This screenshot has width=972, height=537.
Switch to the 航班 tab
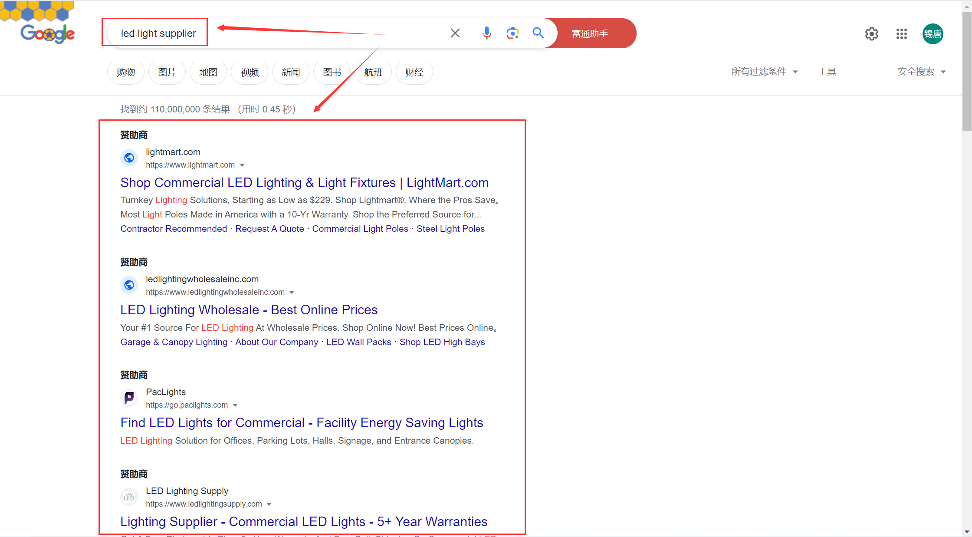tap(373, 72)
